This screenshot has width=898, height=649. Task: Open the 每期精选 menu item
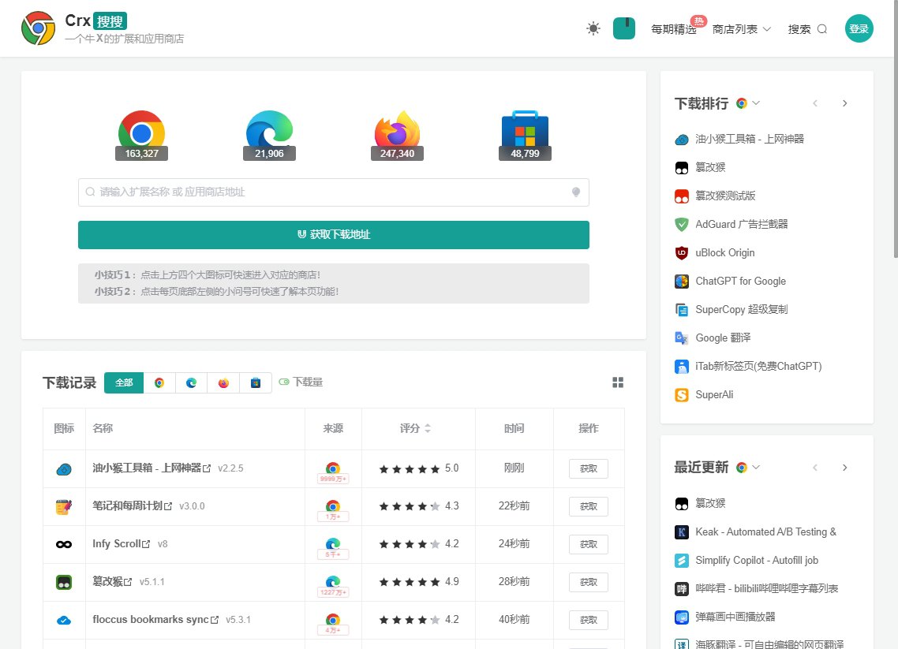pyautogui.click(x=674, y=29)
